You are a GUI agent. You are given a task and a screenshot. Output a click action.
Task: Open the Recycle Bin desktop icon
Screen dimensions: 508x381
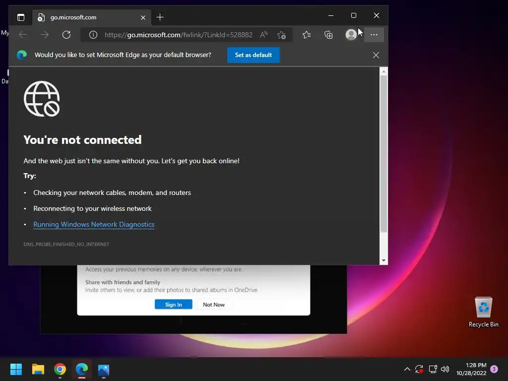[x=483, y=313]
